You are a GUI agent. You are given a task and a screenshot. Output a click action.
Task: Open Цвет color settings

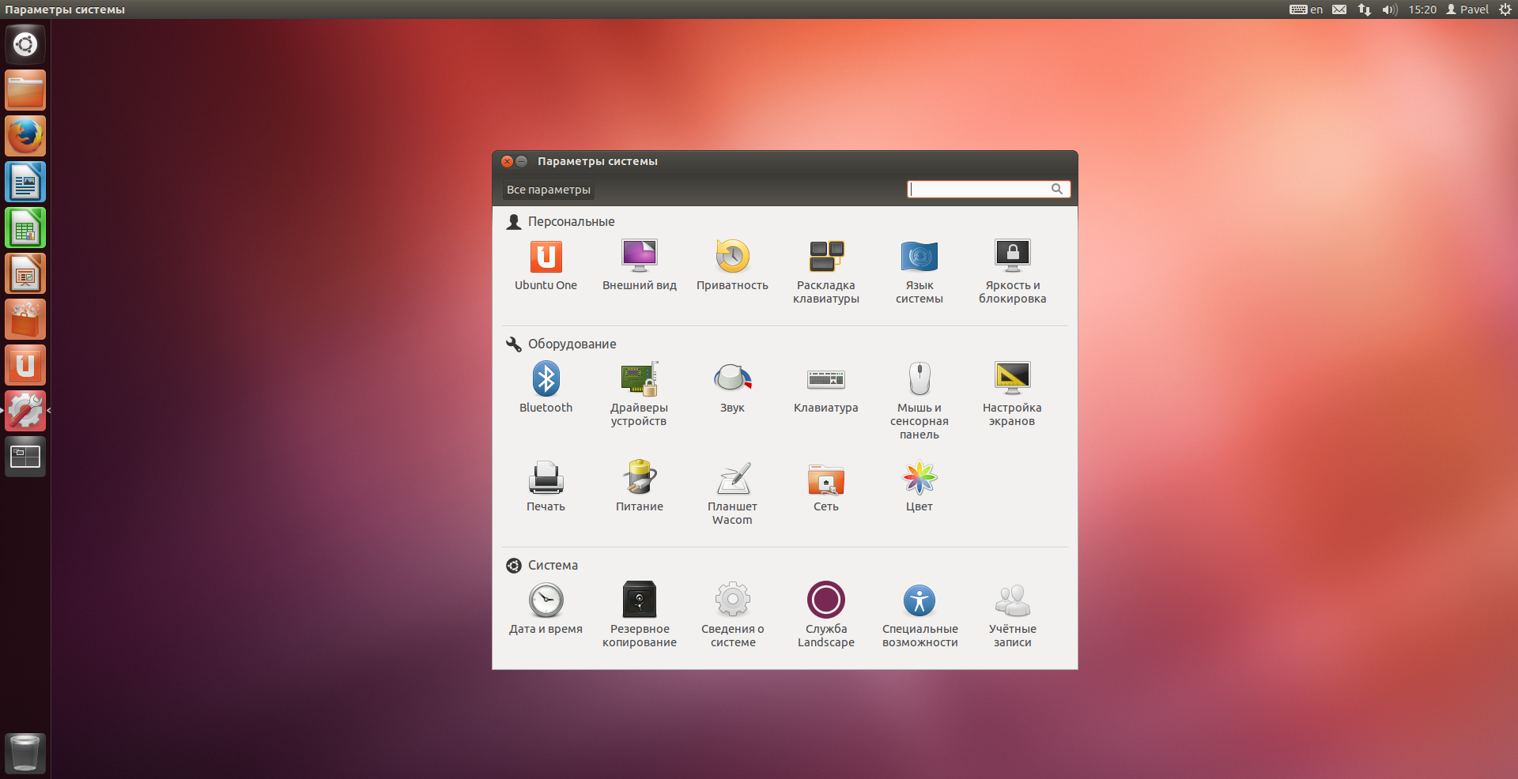coord(919,486)
